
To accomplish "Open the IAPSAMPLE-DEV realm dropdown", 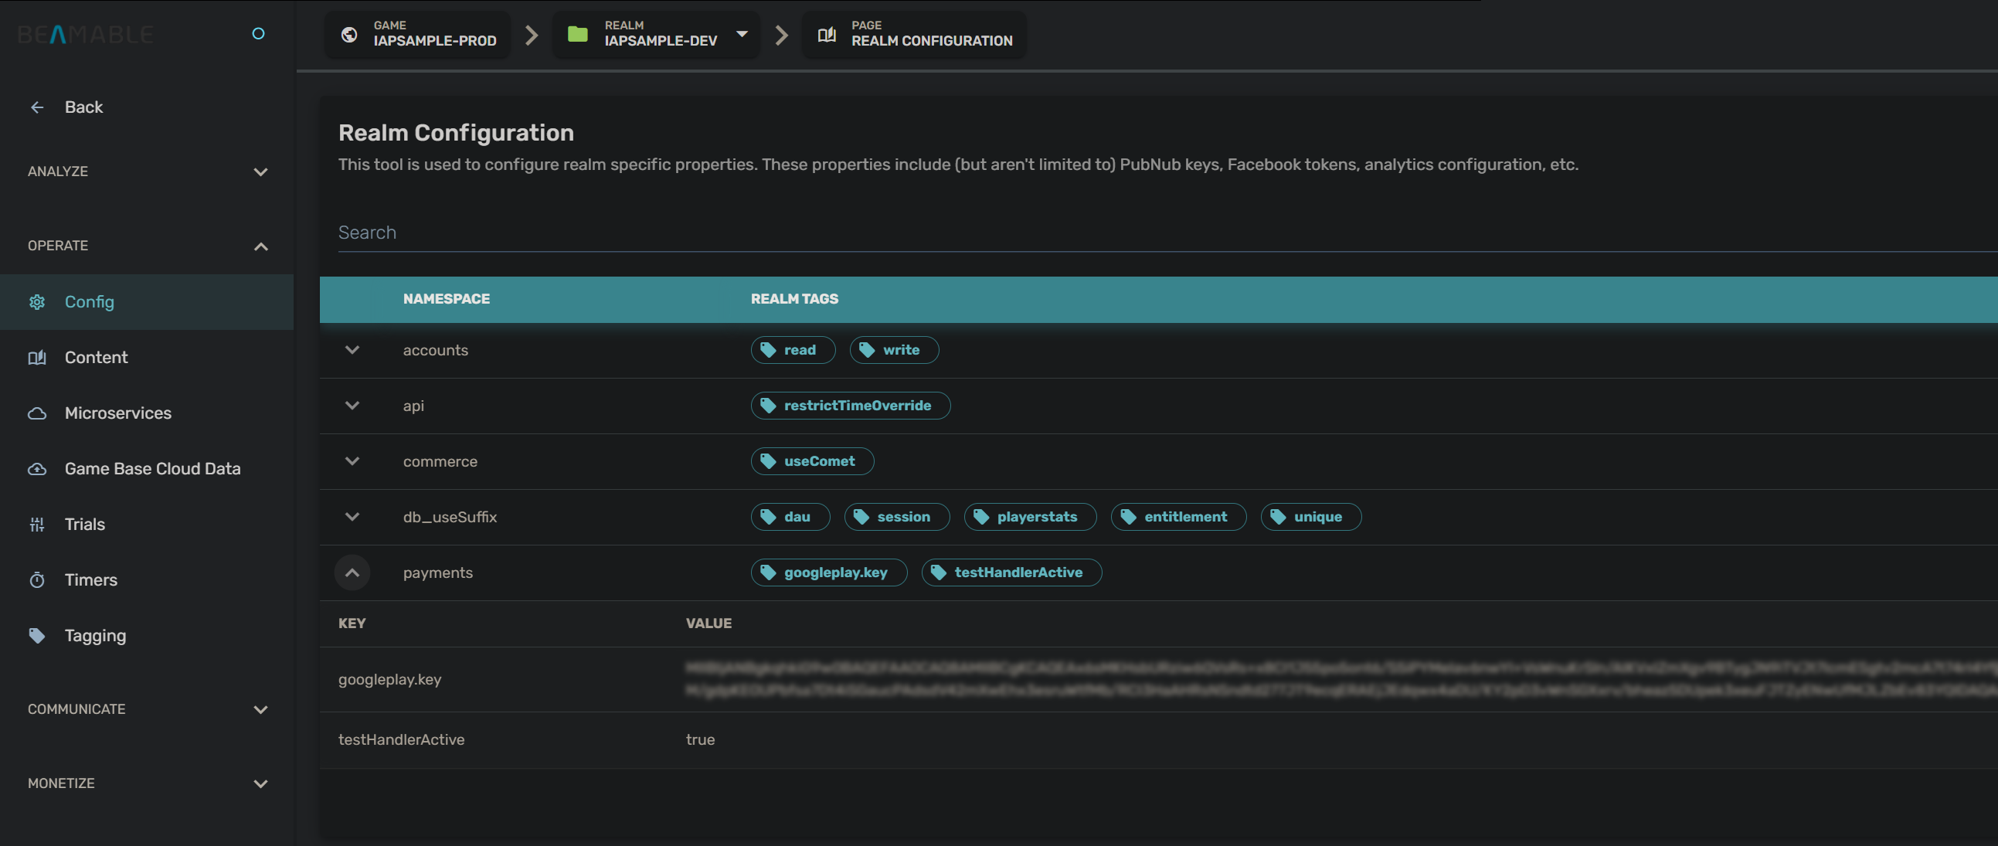I will click(x=742, y=34).
